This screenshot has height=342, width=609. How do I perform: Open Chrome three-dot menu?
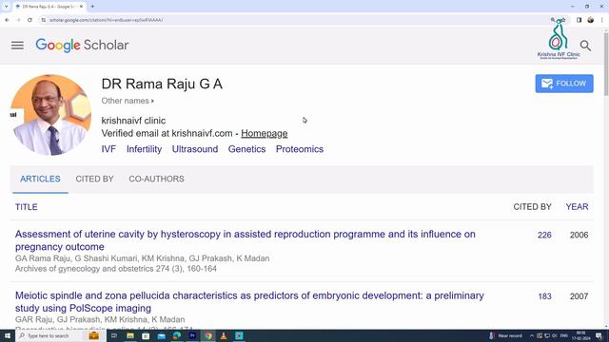coord(602,20)
